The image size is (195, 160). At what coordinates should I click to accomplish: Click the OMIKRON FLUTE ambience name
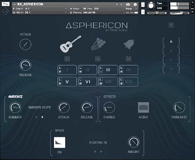click(39, 107)
